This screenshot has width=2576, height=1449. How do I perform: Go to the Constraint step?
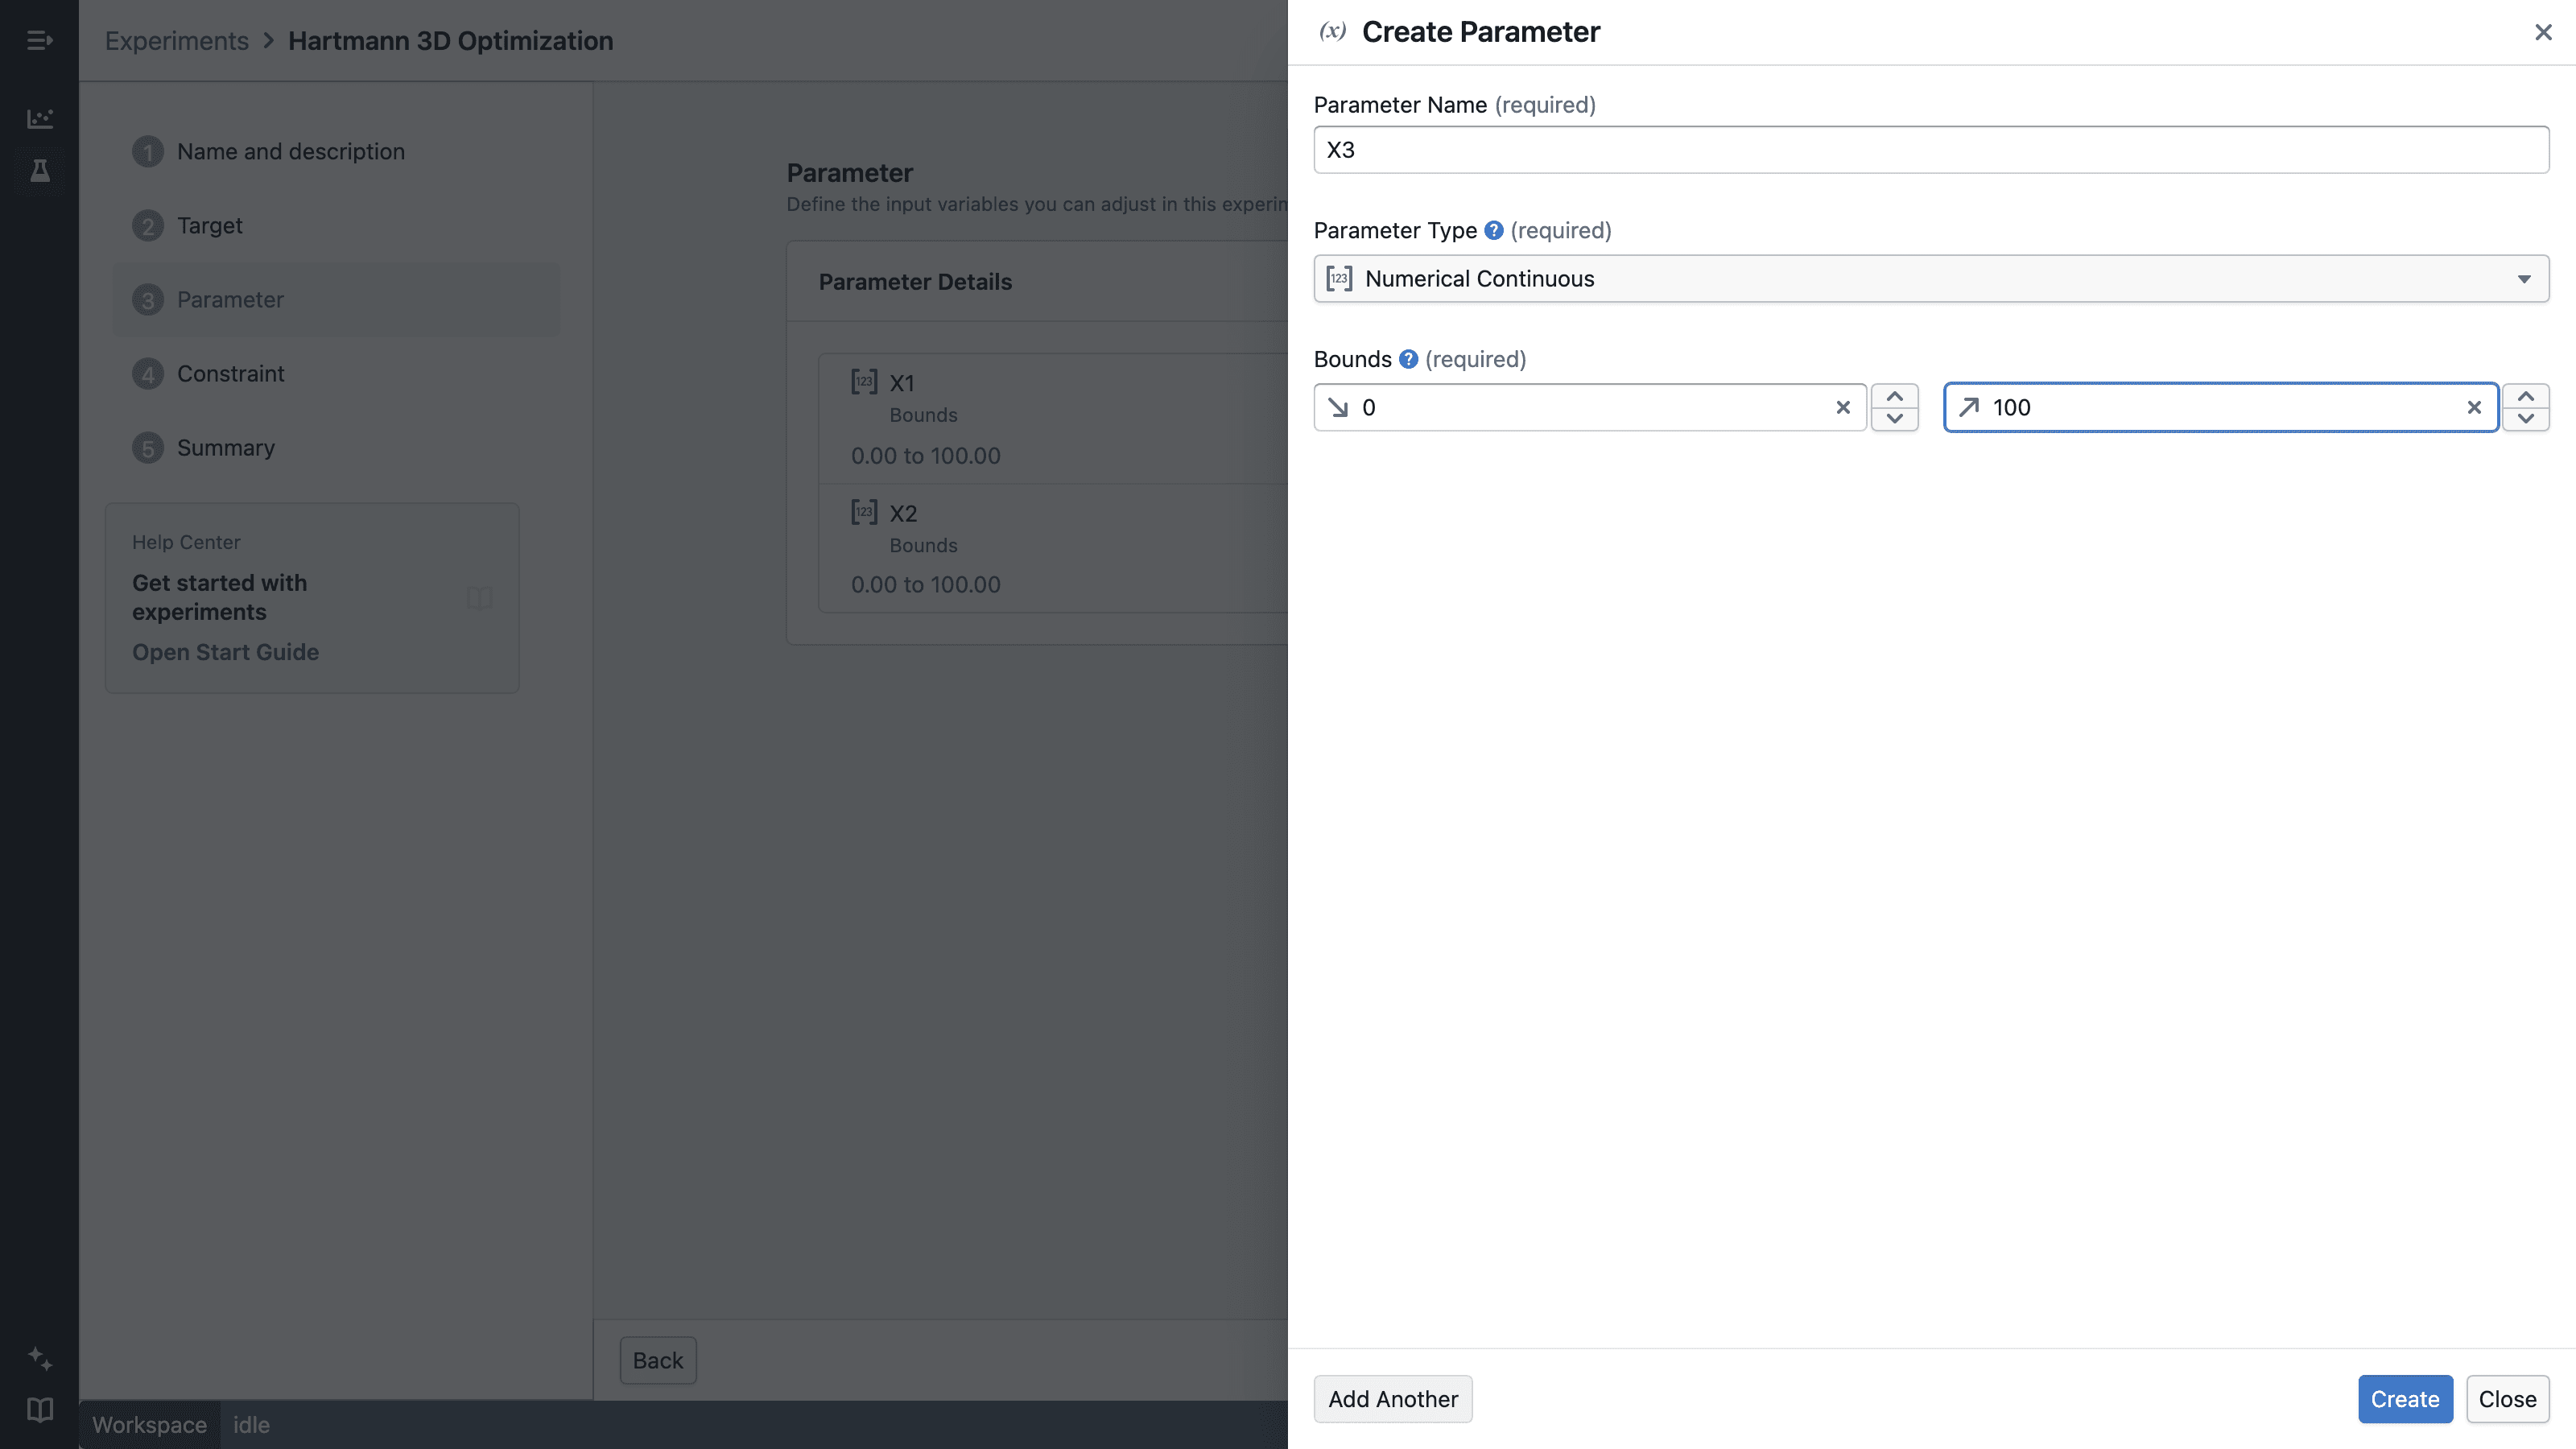tap(336, 373)
